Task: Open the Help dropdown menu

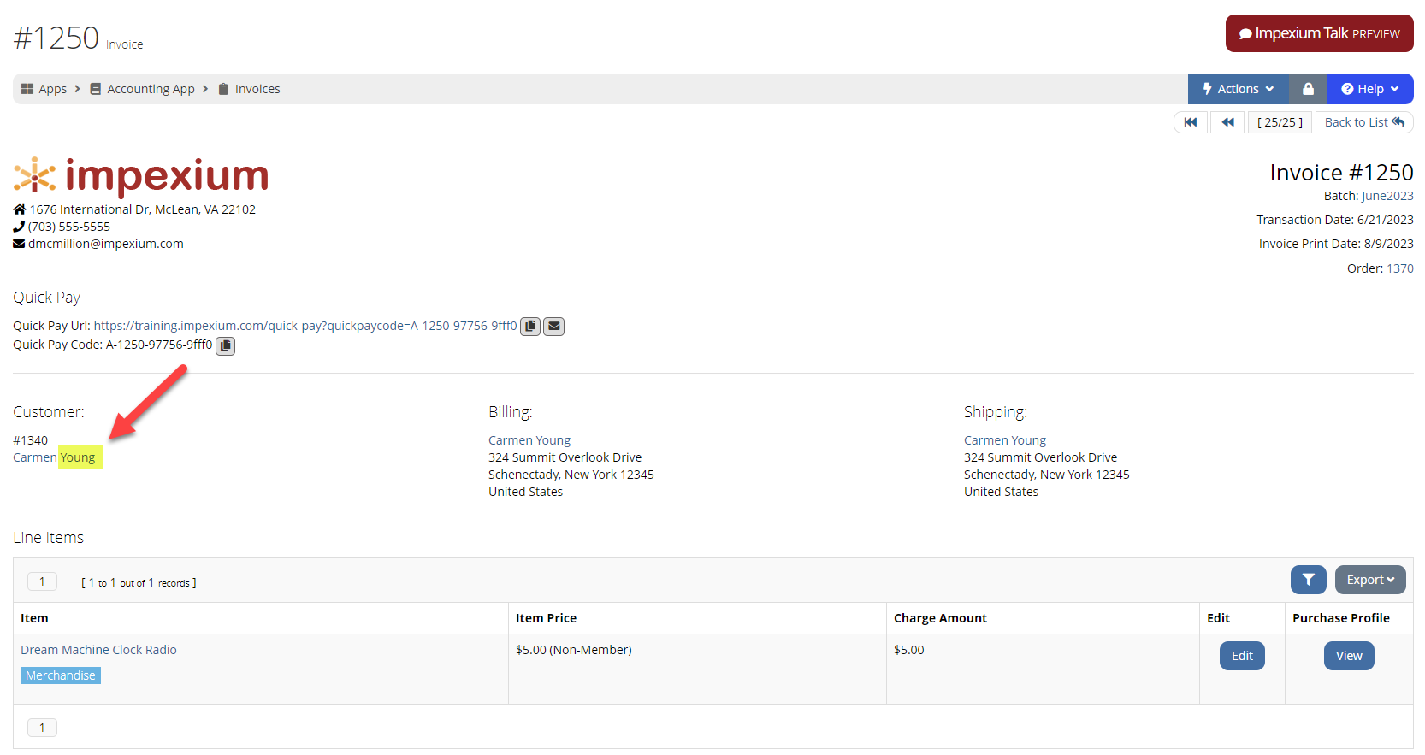Action: 1369,89
